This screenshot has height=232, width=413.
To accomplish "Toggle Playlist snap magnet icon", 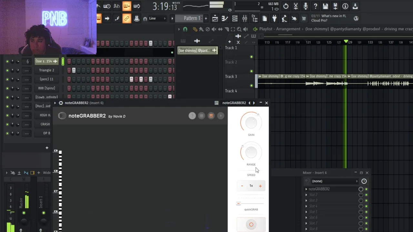I will tap(185, 29).
